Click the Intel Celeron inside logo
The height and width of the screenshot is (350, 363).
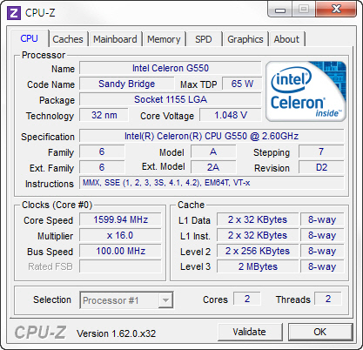pos(306,91)
